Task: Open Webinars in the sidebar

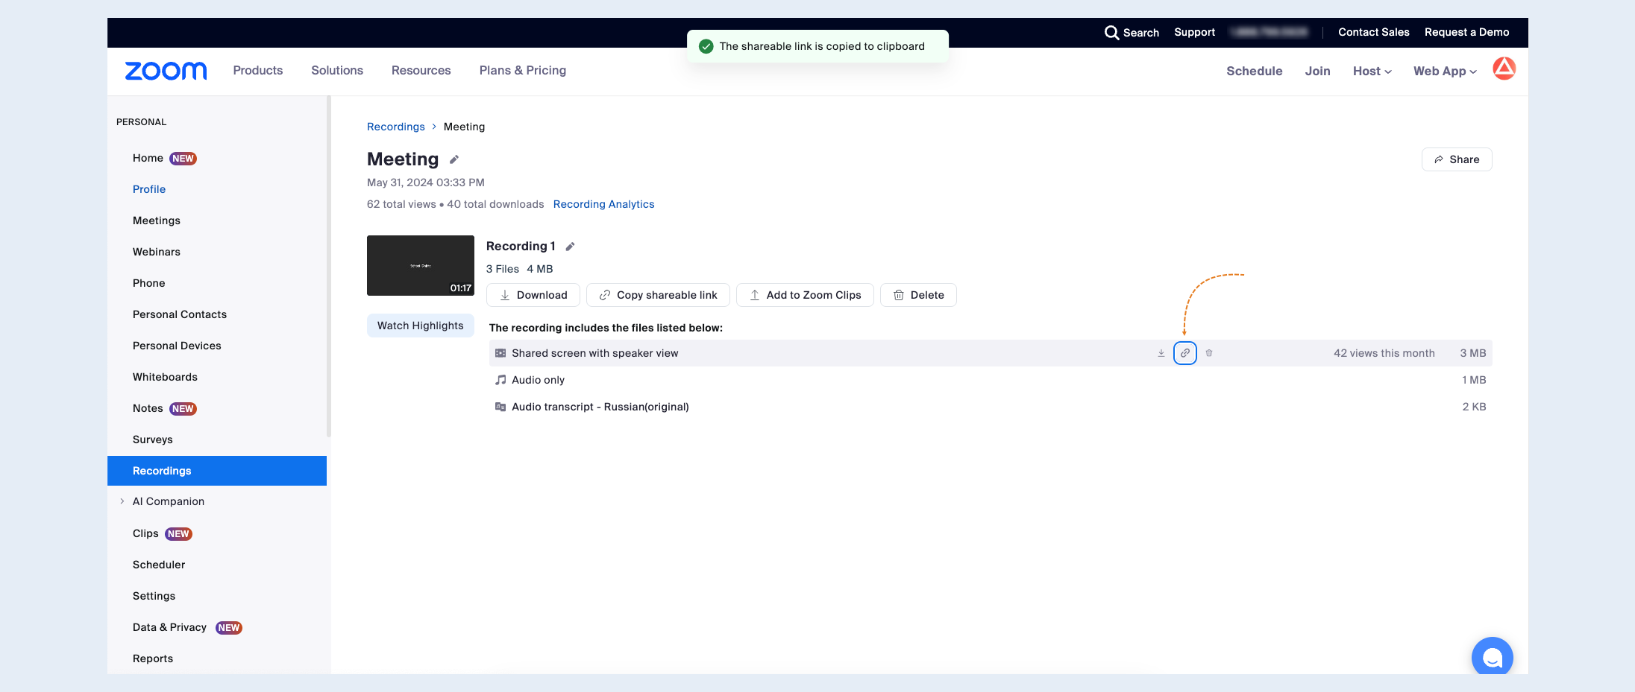Action: click(x=157, y=252)
